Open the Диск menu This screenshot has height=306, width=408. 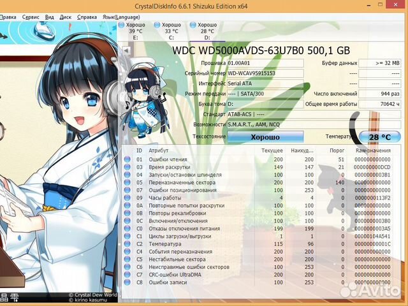pos(65,17)
